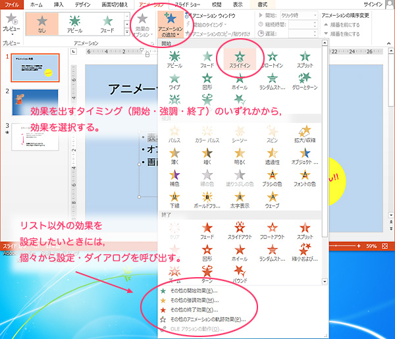Select slide 2 thumbnail

point(35,102)
